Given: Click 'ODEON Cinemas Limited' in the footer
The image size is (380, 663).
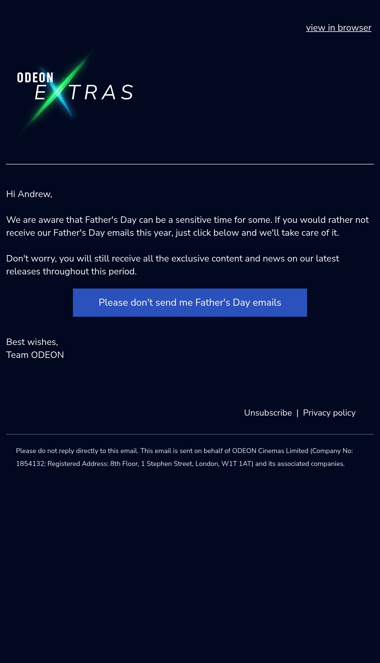Looking at the screenshot, I should click(x=270, y=451).
